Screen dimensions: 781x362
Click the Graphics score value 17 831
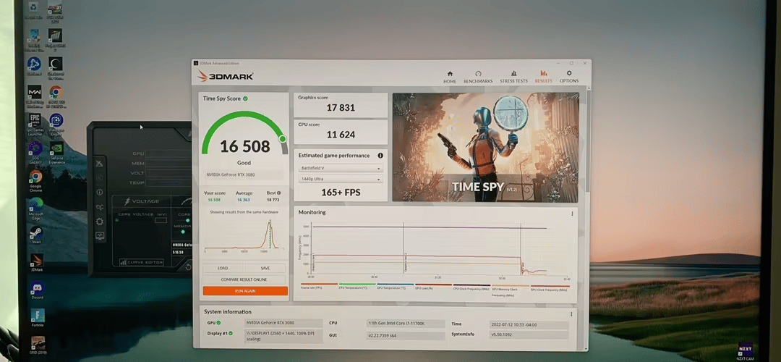coord(340,108)
